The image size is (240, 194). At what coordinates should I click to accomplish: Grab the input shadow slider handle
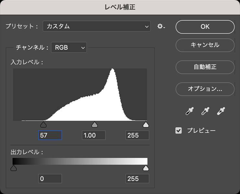click(x=43, y=125)
